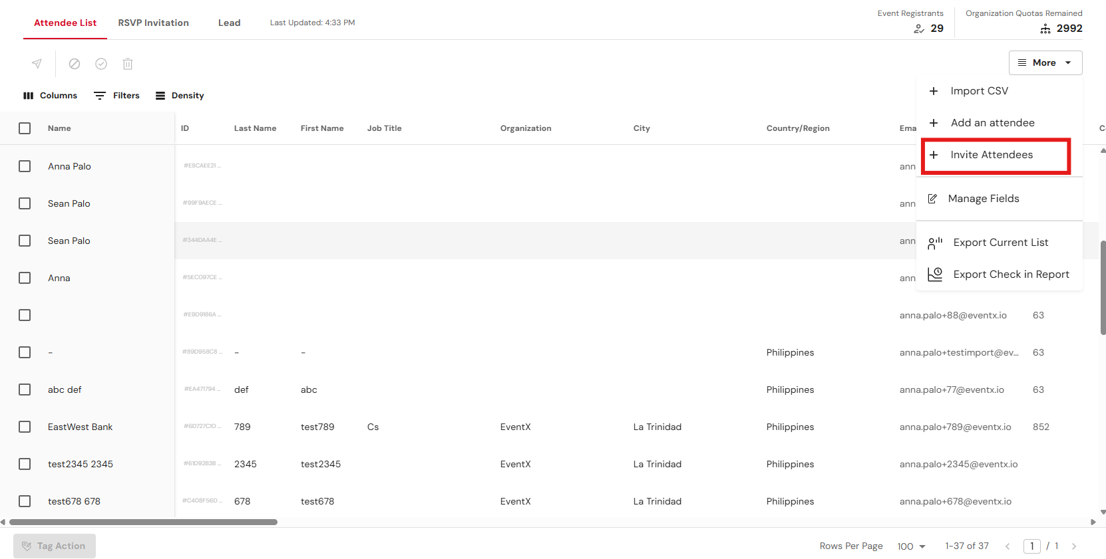Toggle the select-all checkbox in header

[25, 128]
